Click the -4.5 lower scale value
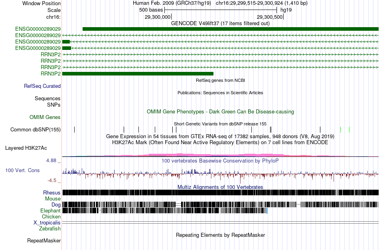This screenshot has width=379, height=250. [x=52, y=180]
